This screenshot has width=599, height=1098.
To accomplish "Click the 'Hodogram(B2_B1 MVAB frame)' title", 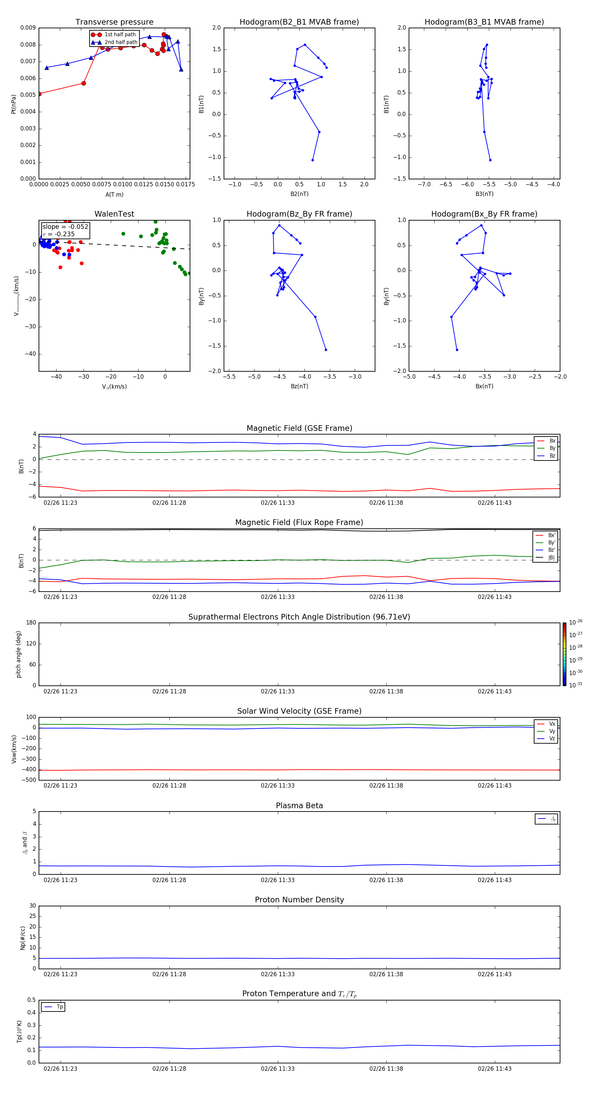I will click(299, 22).
